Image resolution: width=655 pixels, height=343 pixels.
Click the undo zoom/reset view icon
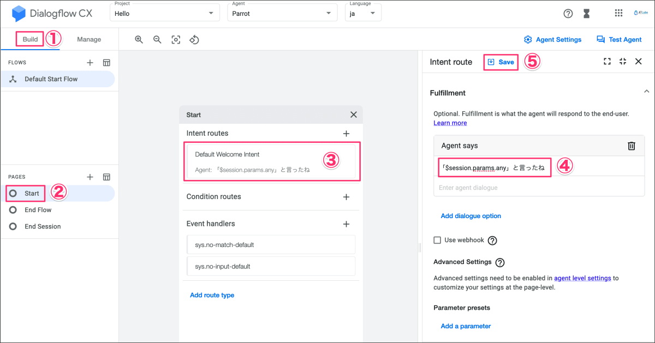[194, 39]
